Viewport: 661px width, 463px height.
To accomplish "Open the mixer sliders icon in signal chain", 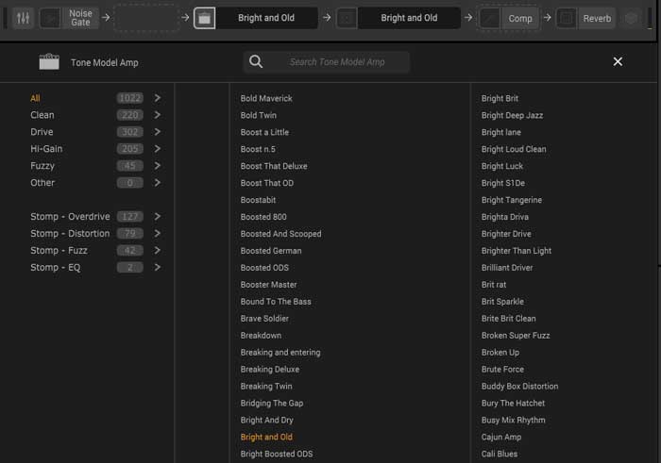I will (23, 18).
